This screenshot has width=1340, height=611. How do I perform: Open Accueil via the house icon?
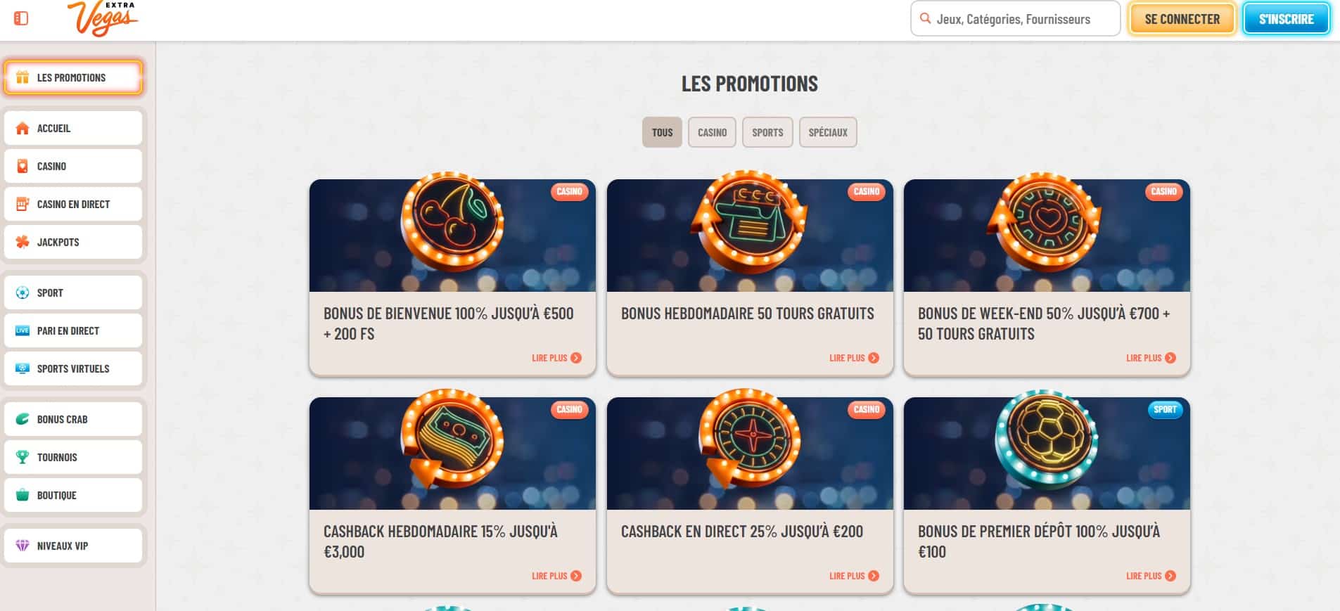pyautogui.click(x=23, y=128)
